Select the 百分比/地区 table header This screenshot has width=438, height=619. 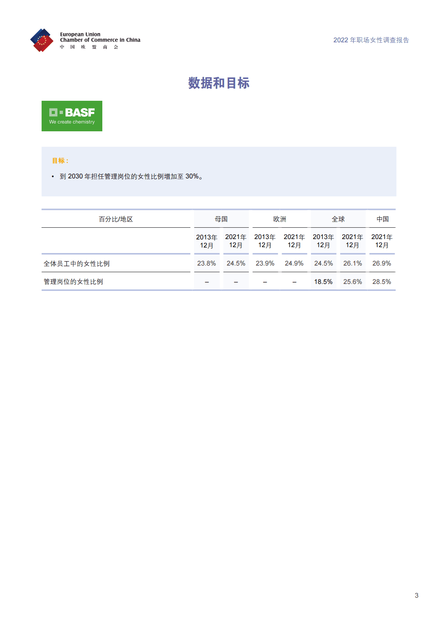coord(116,219)
